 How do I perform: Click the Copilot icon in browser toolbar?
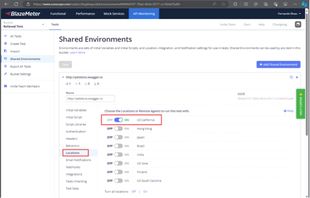tap(304, 4)
